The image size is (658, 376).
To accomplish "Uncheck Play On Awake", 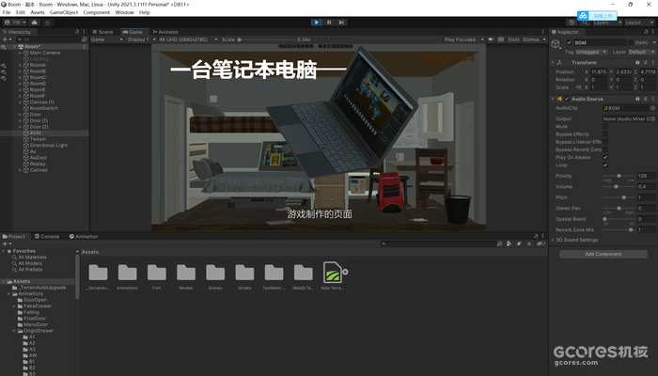I will [605, 157].
